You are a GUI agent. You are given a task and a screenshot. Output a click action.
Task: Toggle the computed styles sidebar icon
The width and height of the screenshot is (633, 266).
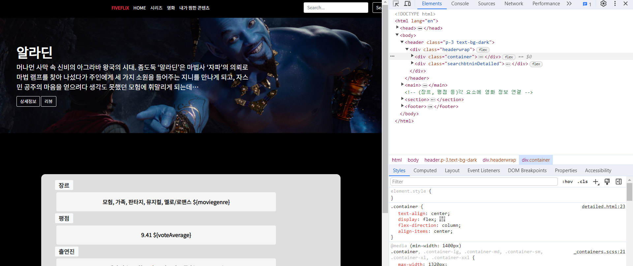coord(618,182)
